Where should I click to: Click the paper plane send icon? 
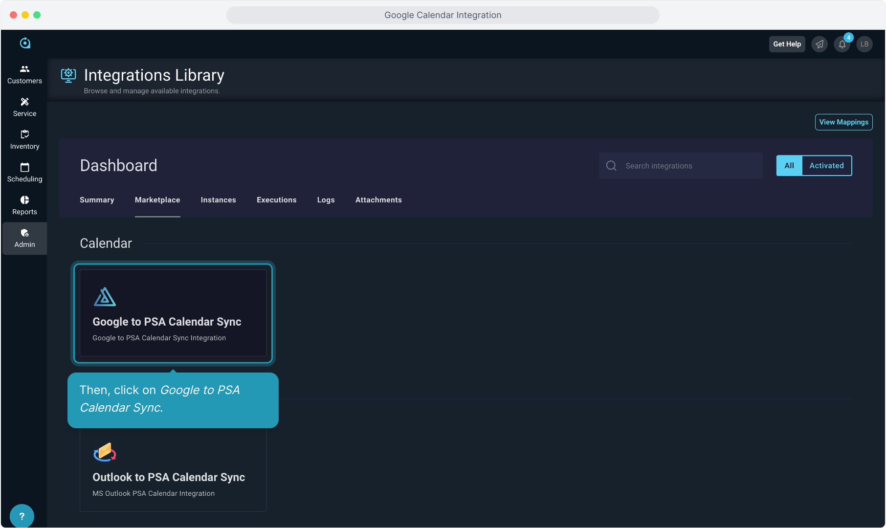click(820, 44)
